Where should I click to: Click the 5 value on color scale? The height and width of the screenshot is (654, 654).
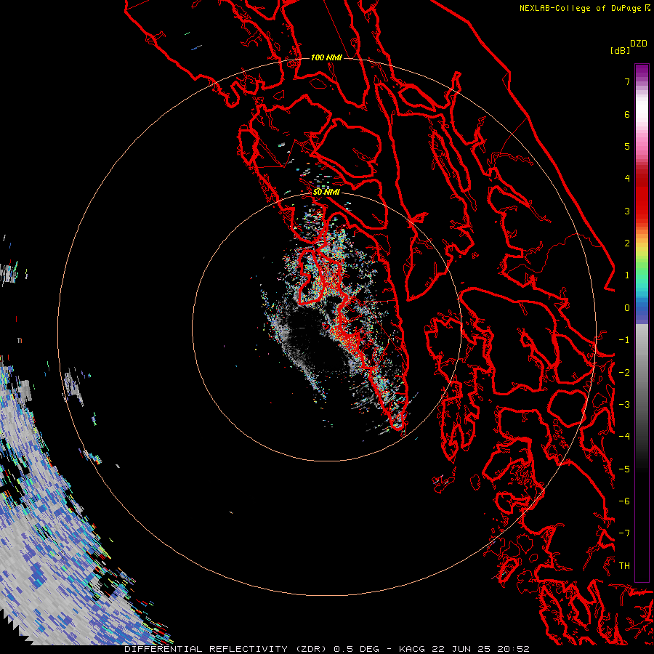627,146
